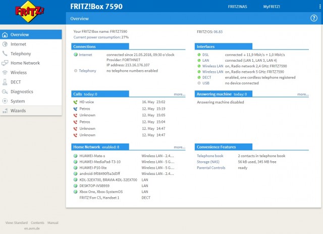Click the LAN link under Interfaces
The image size is (323, 234).
(205, 61)
